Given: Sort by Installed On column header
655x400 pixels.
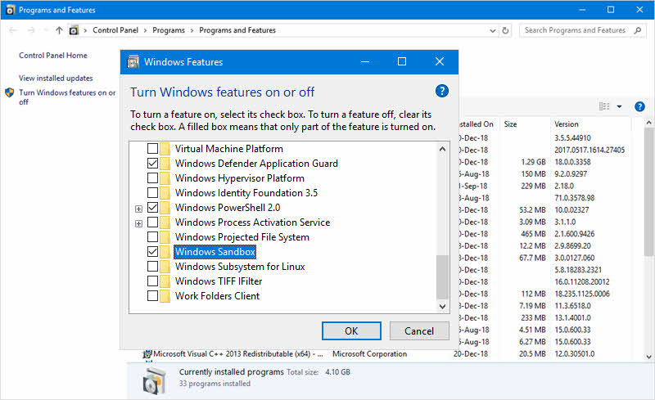Looking at the screenshot, I should (x=477, y=124).
